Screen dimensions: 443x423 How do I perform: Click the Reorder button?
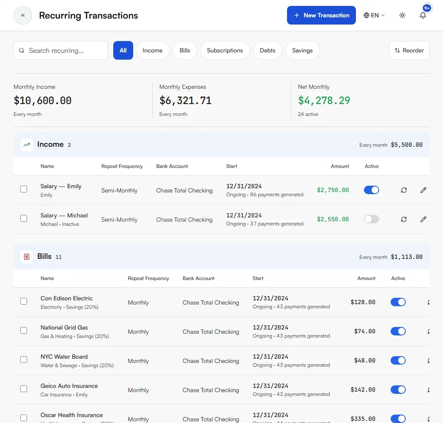tap(409, 50)
